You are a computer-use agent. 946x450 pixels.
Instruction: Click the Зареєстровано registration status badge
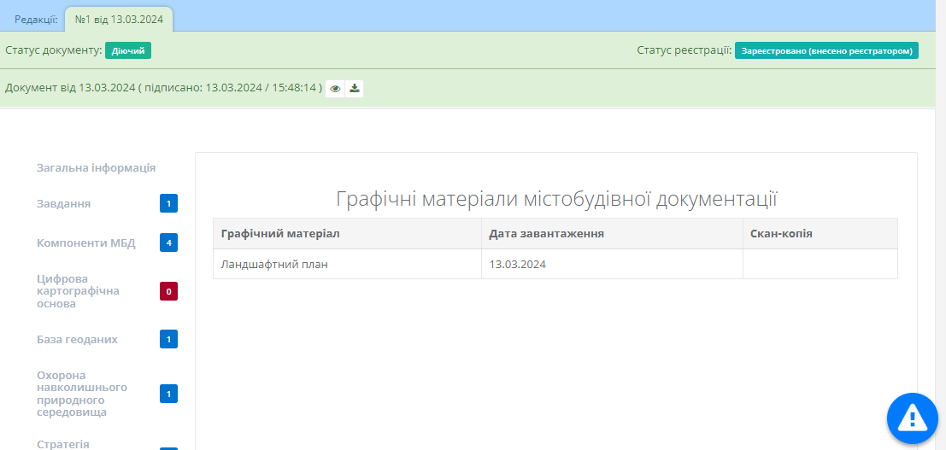click(826, 51)
